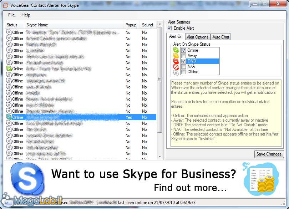The height and width of the screenshot is (209, 289).
Task: Click the green Online icon beside the Online checkbox
Action: pos(176,50)
